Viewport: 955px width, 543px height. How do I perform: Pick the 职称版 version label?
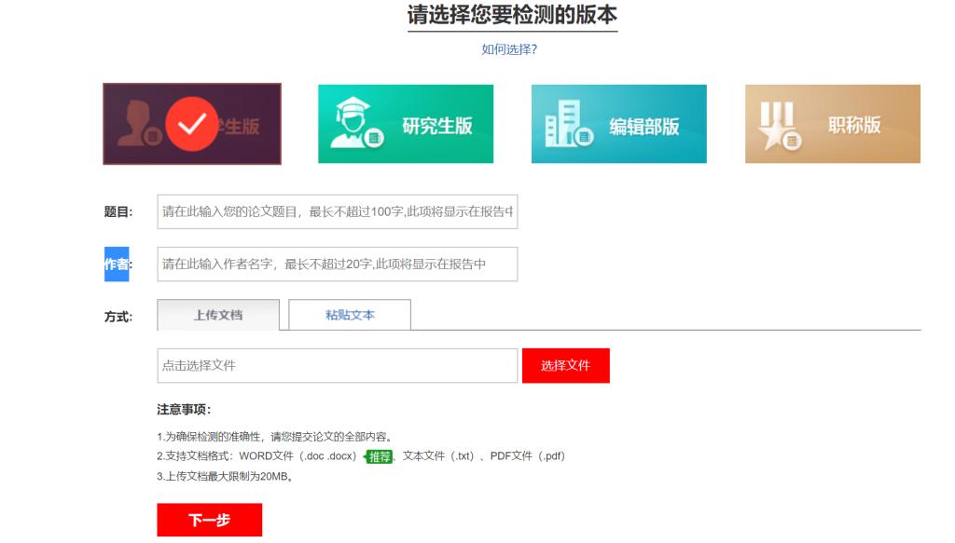tap(854, 125)
